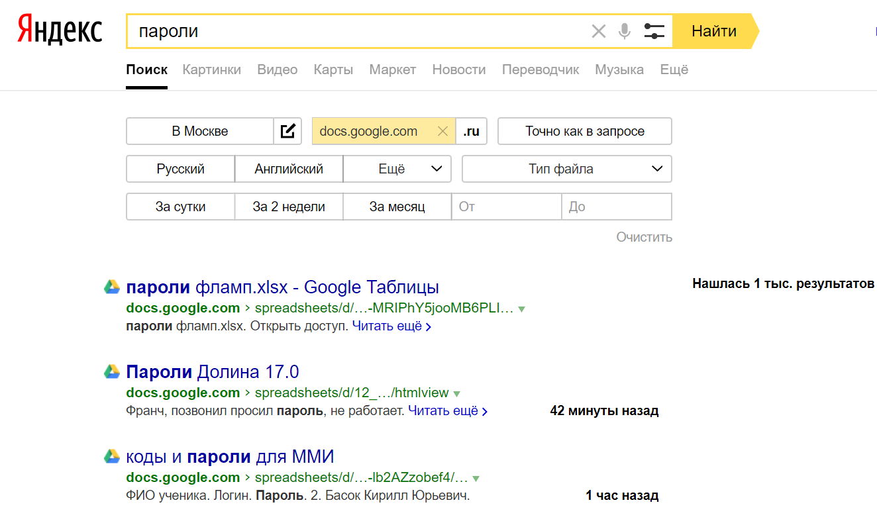Toggle the Английский language filter

pos(289,169)
